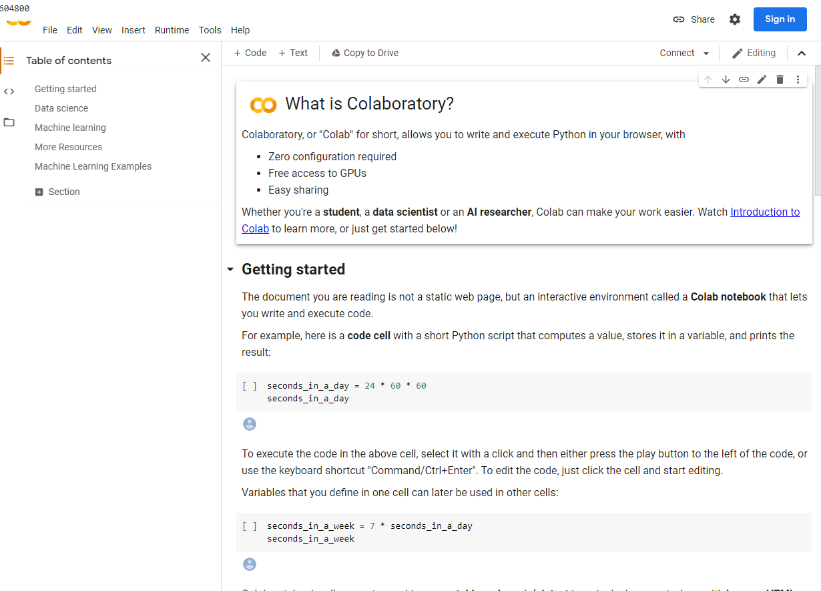Edit cell with pencil icon
821x591 pixels.
(x=762, y=79)
